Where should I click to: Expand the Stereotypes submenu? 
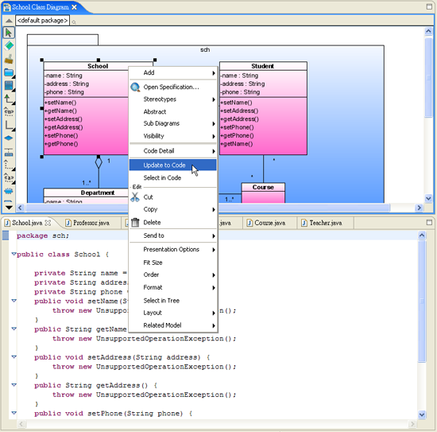(172, 99)
